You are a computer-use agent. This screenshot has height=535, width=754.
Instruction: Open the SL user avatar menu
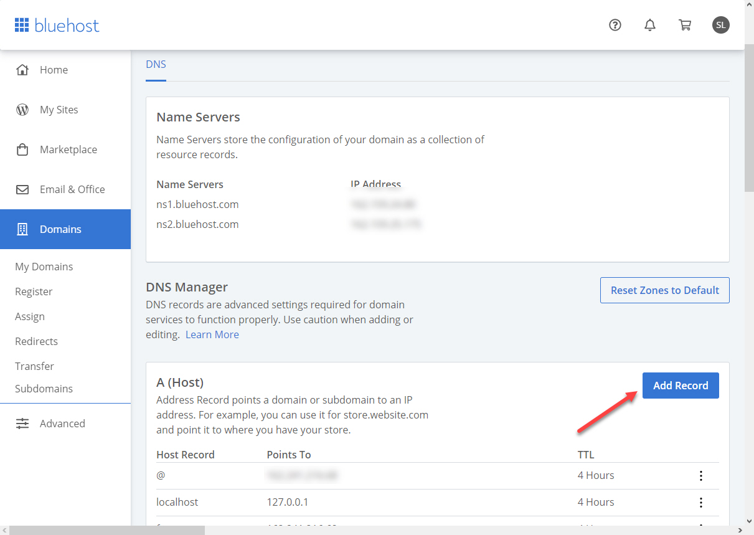pos(721,25)
